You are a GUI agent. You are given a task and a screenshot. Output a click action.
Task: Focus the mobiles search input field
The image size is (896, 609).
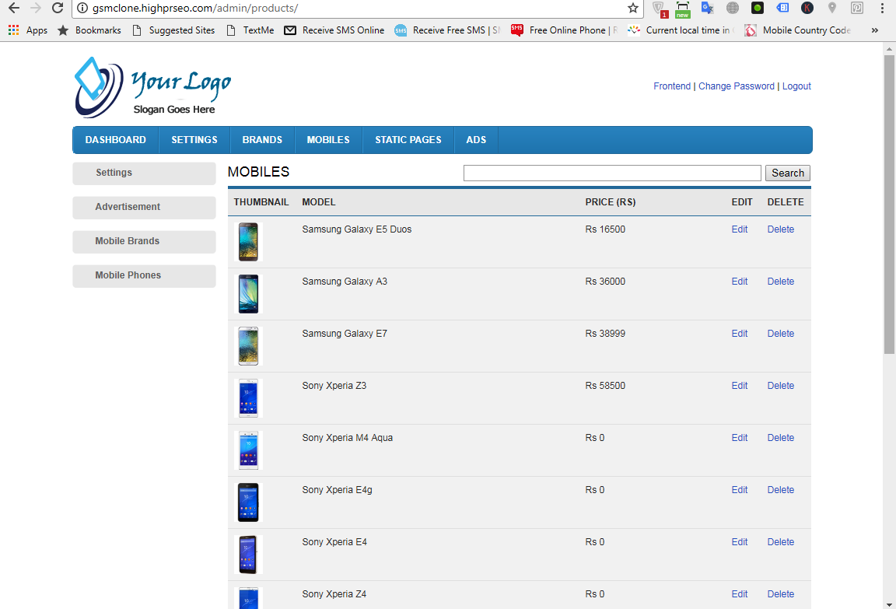tap(612, 173)
